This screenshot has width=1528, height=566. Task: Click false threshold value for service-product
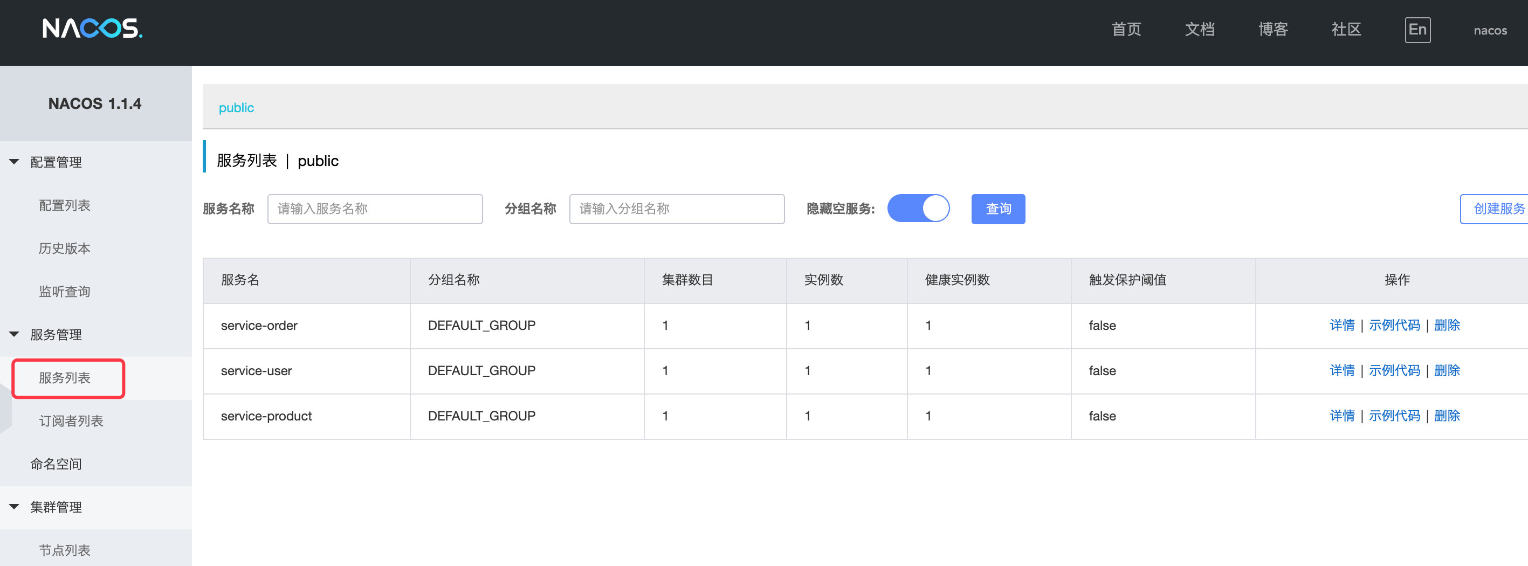pyautogui.click(x=1102, y=416)
